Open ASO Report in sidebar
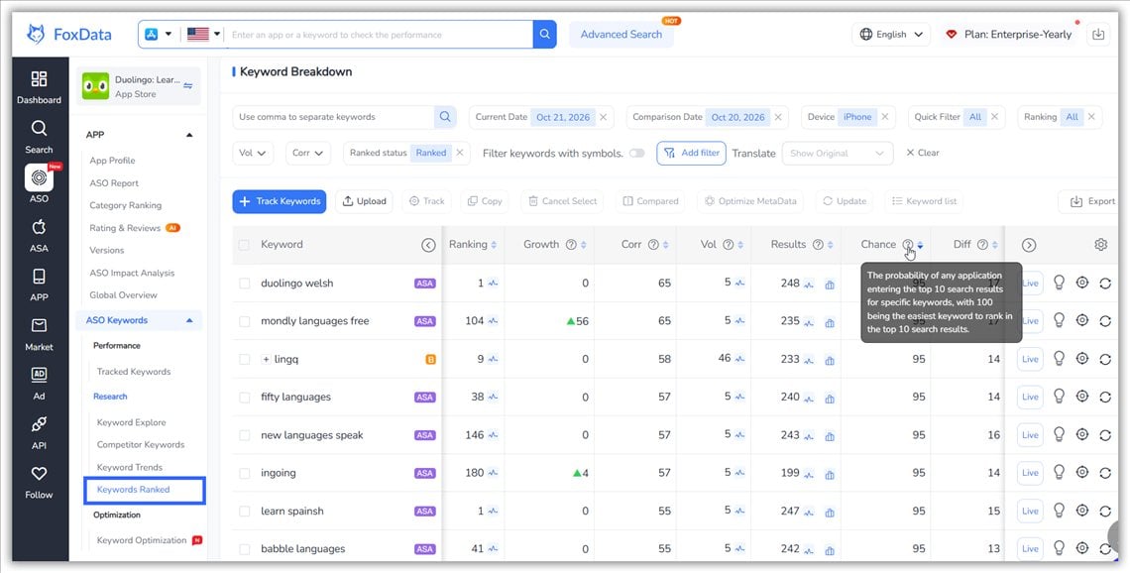 (114, 183)
